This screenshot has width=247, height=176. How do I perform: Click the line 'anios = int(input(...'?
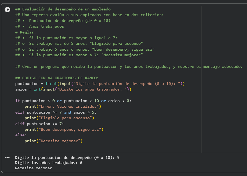[73, 89]
